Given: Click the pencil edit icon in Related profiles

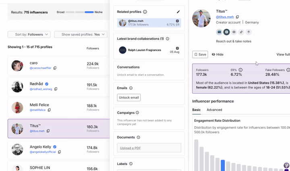Looking at the screenshot, I should pos(178,12).
